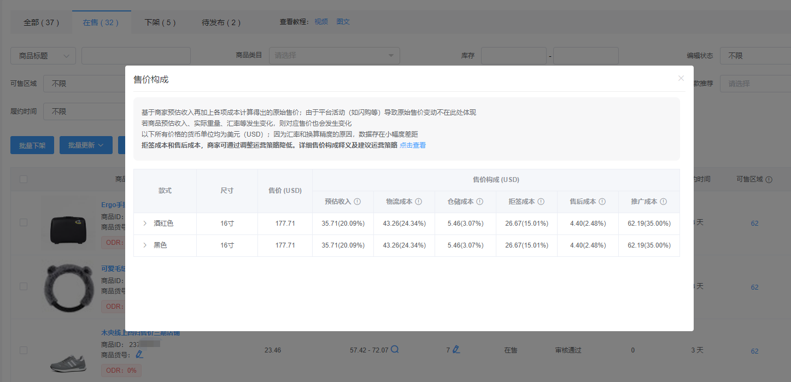This screenshot has height=382, width=791.
Task: Click the 推广成本 info icon
Action: coord(663,201)
